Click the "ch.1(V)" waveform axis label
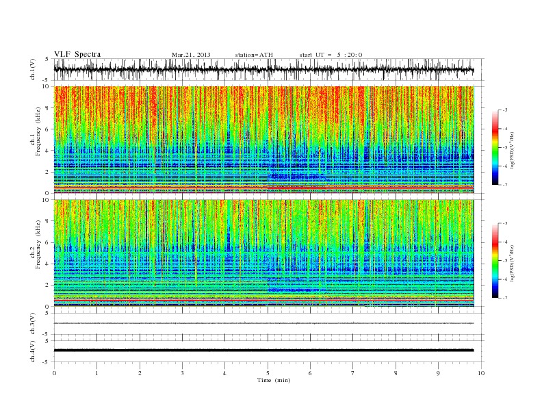 point(33,69)
